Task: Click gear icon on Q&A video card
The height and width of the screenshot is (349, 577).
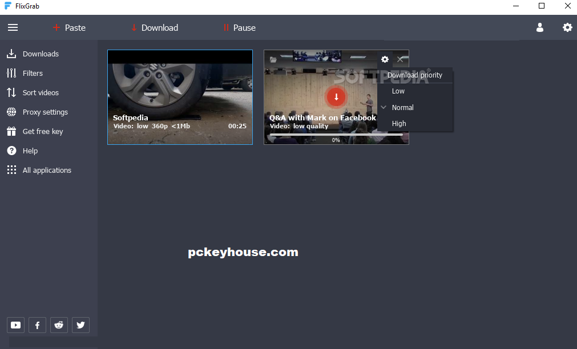Action: coord(385,59)
